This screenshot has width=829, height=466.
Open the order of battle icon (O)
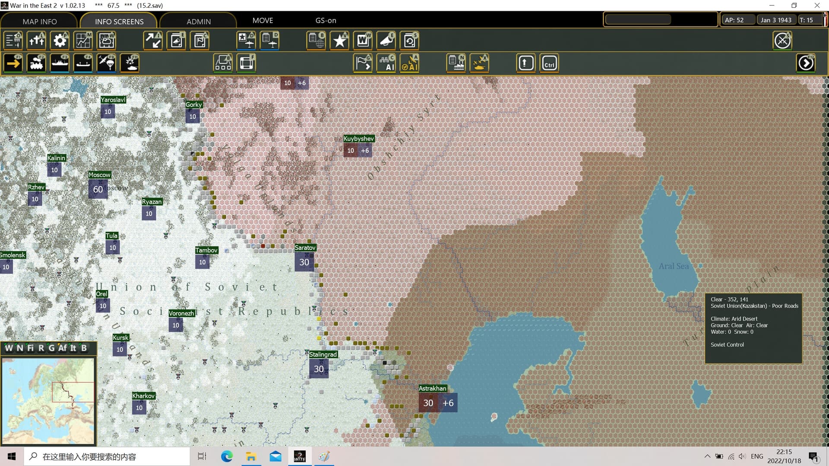[13, 41]
